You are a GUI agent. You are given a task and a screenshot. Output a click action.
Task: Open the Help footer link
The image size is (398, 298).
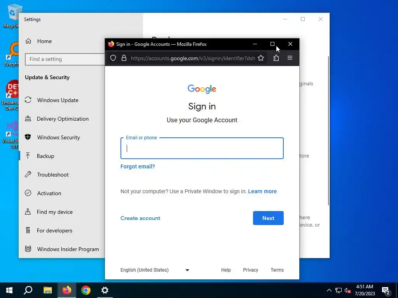point(226,270)
